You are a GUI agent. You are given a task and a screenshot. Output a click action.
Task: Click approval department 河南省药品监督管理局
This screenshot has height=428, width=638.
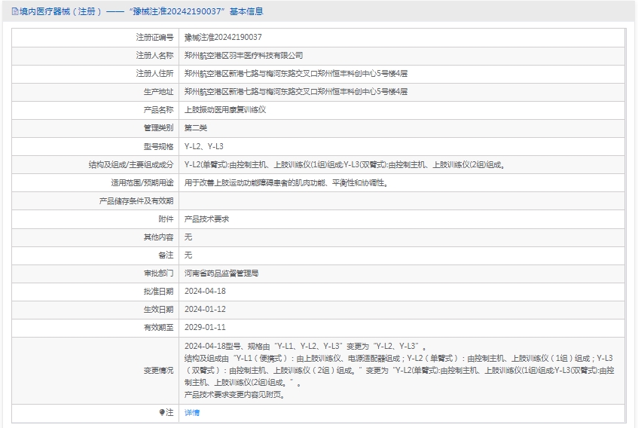(227, 274)
